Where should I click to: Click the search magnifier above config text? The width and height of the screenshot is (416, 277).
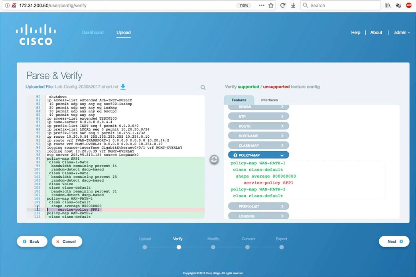tap(203, 87)
